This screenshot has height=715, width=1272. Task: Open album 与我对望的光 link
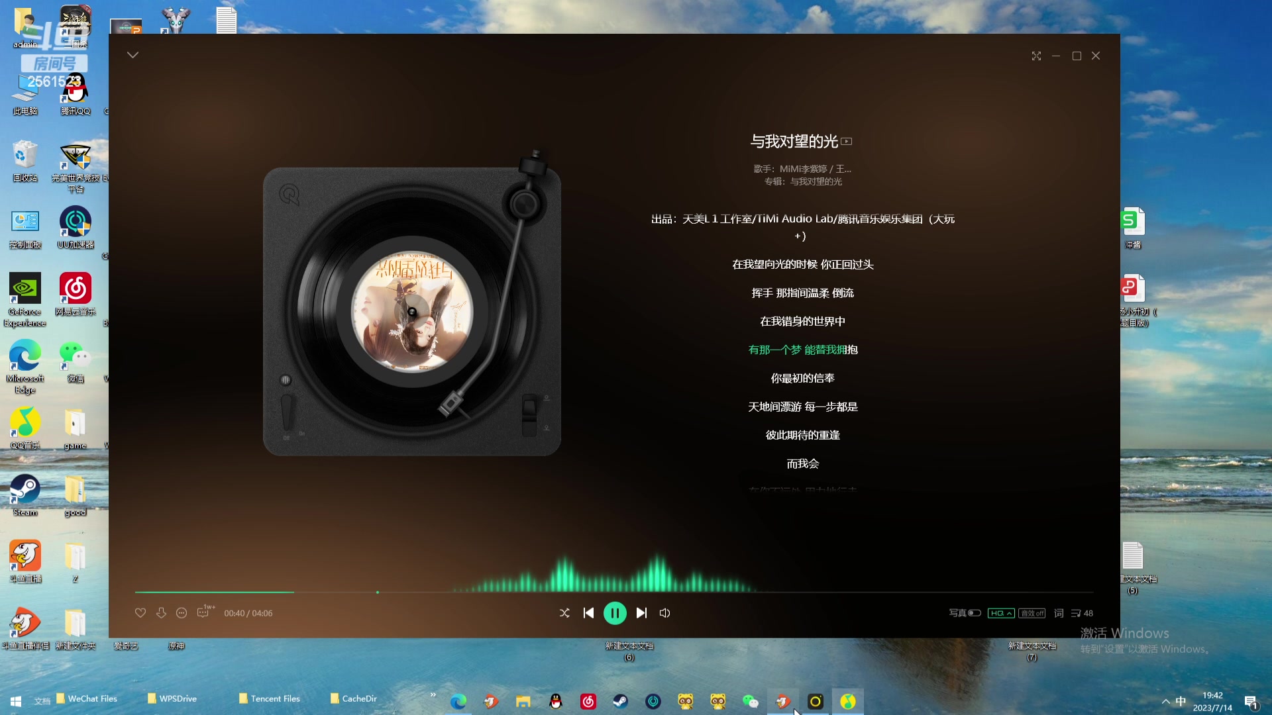(816, 181)
